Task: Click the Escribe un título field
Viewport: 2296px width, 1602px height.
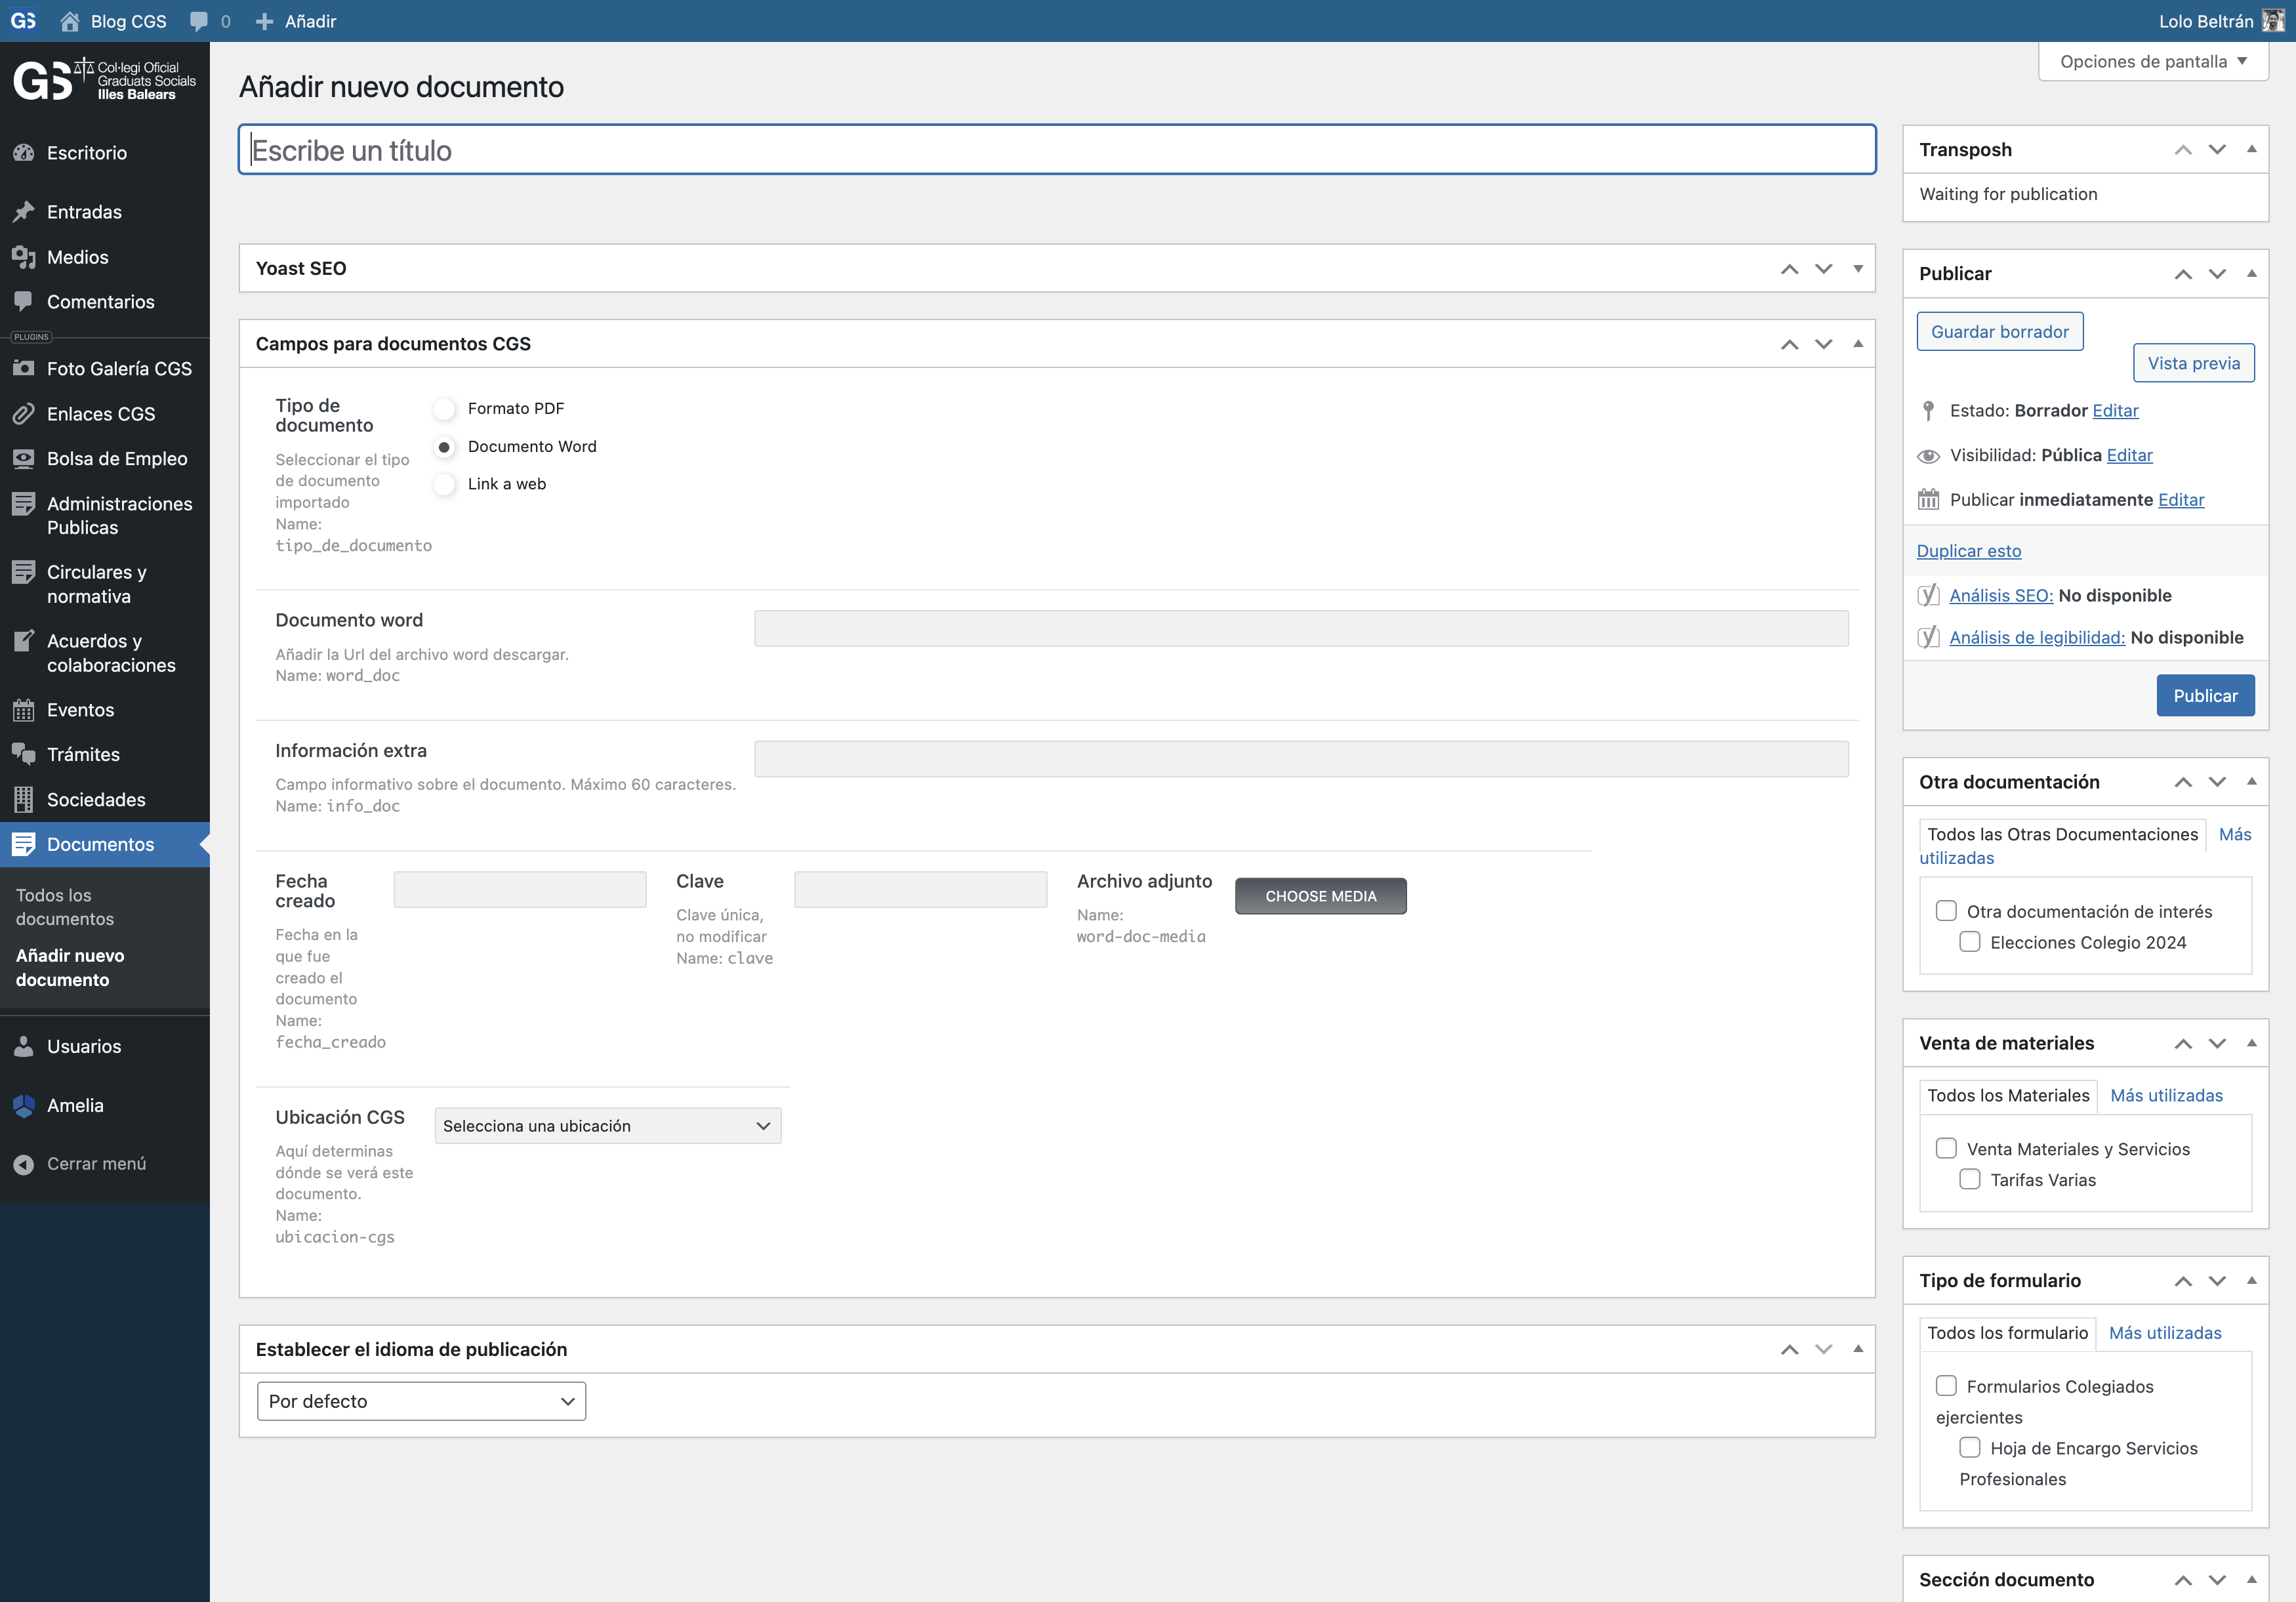Action: point(1057,150)
